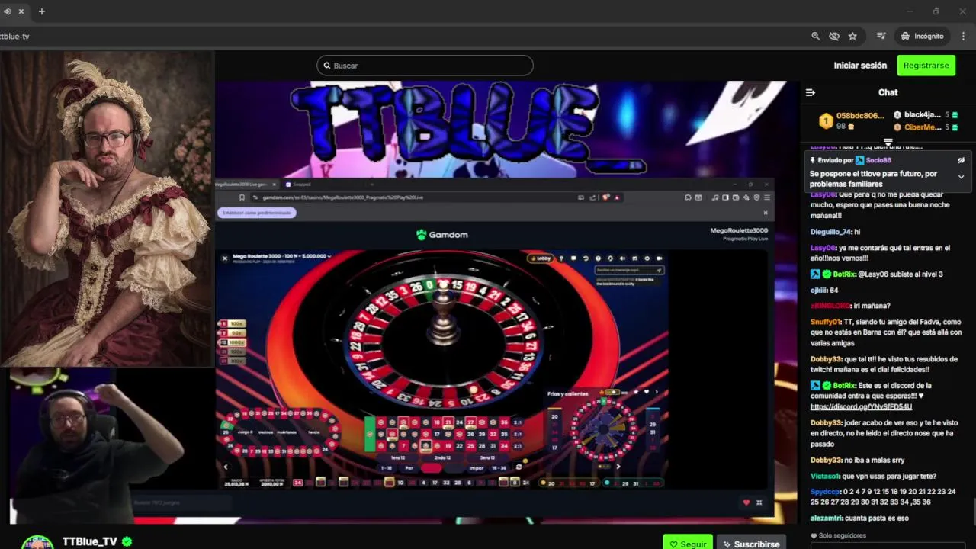Expand the pinned message with its chevron
The height and width of the screenshot is (549, 976).
pos(961,177)
